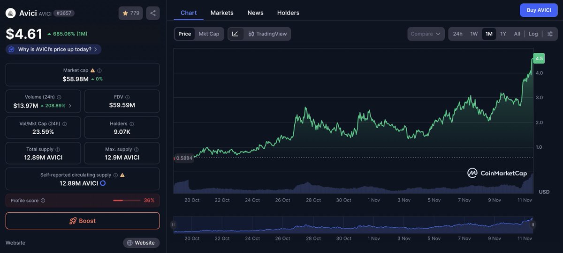Open the Vol/Mkt Cap info icon
Viewport: 563px width, 253px height.
pyautogui.click(x=64, y=124)
